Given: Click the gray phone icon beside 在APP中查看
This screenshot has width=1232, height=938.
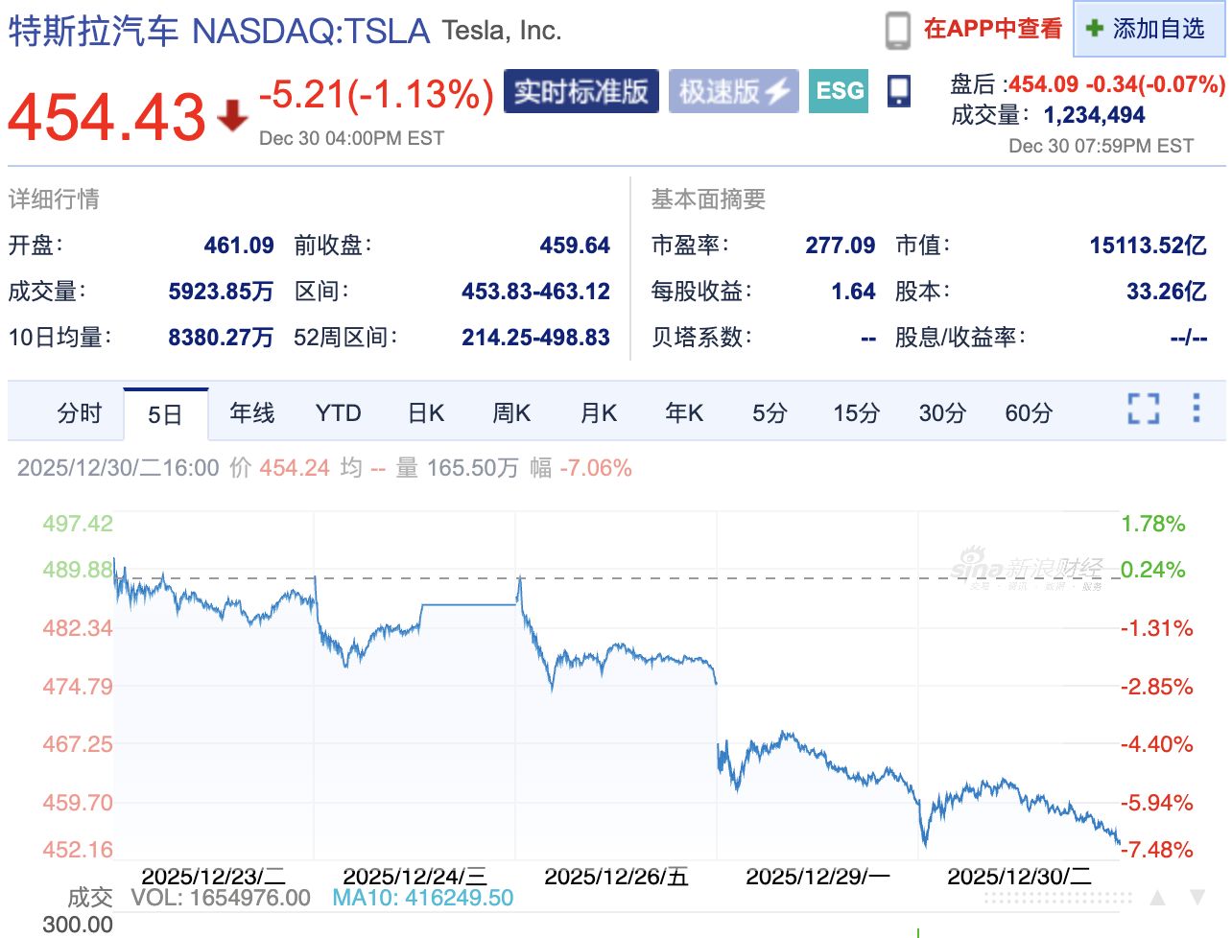Looking at the screenshot, I should coord(897,30).
